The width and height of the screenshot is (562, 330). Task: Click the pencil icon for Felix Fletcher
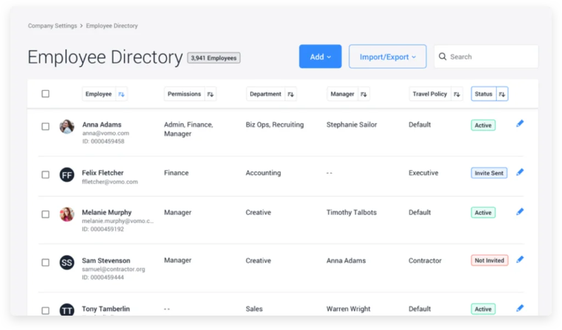(x=520, y=173)
